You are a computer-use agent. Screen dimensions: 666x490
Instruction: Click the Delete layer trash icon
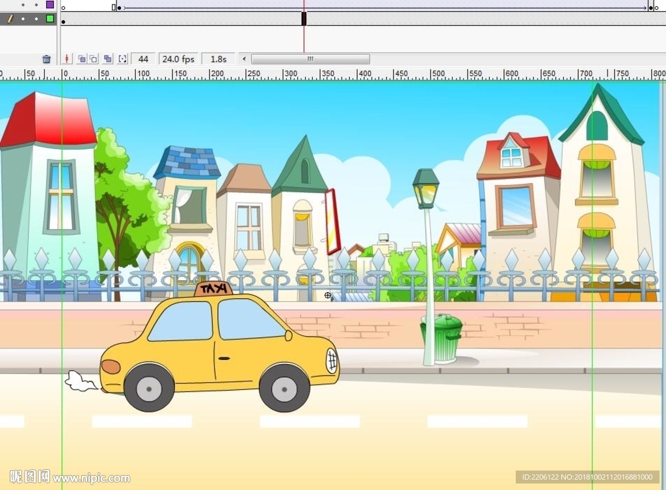[46, 59]
